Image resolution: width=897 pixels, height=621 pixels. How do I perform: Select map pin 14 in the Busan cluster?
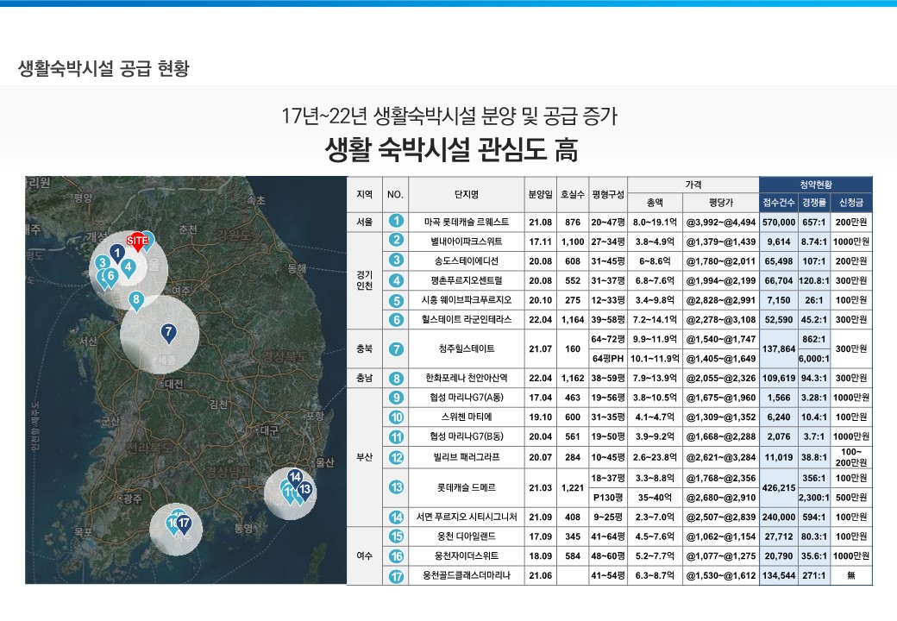pyautogui.click(x=295, y=477)
